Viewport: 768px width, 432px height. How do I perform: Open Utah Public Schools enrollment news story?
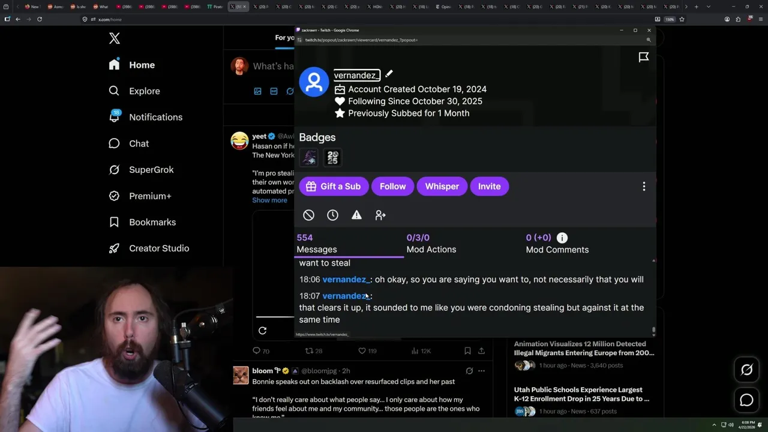click(581, 394)
